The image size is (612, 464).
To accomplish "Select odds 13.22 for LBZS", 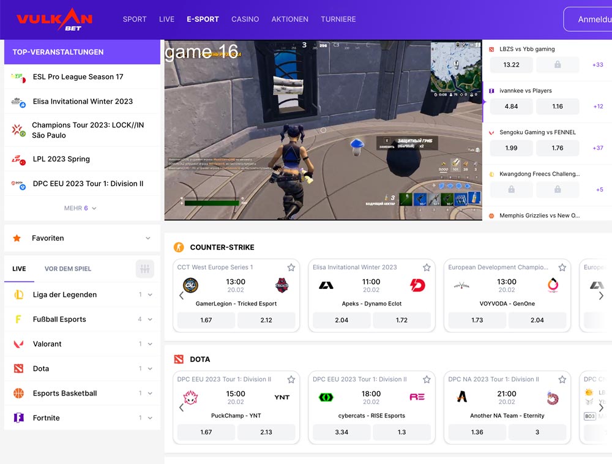I will pos(511,65).
